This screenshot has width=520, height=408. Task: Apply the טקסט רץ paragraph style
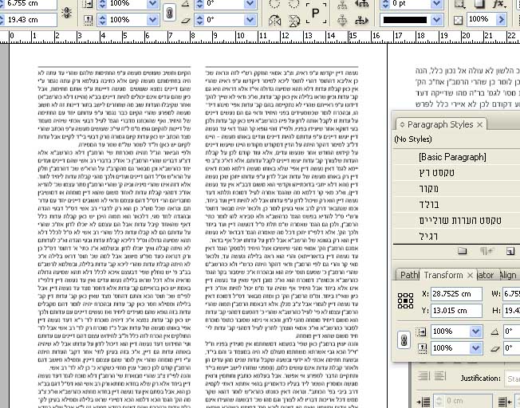coord(456,173)
